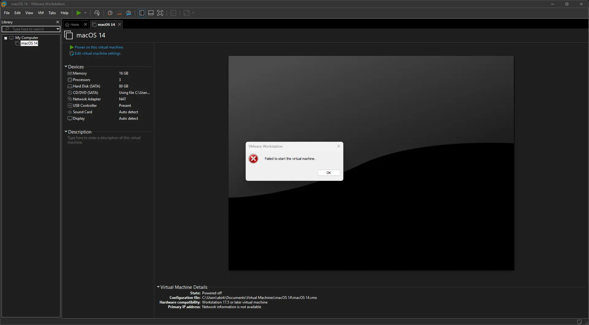Click the CD/DVD value Using file C:\User...

click(x=134, y=93)
